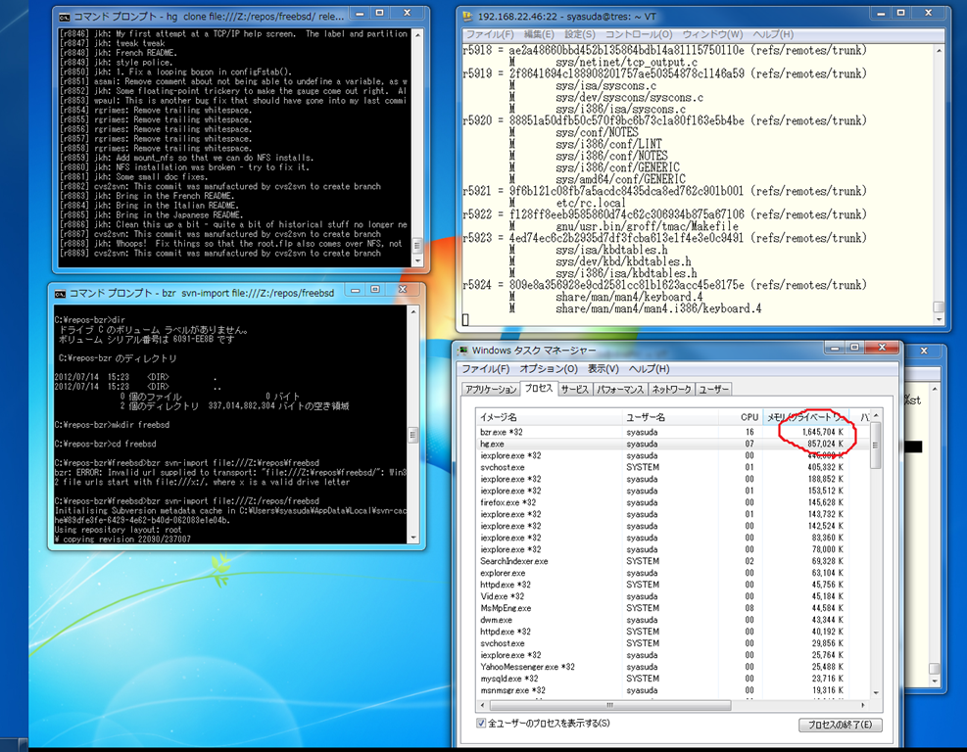The width and height of the screenshot is (967, 752).
Task: Click the Tera Term VT title bar icon
Action: coord(468,17)
